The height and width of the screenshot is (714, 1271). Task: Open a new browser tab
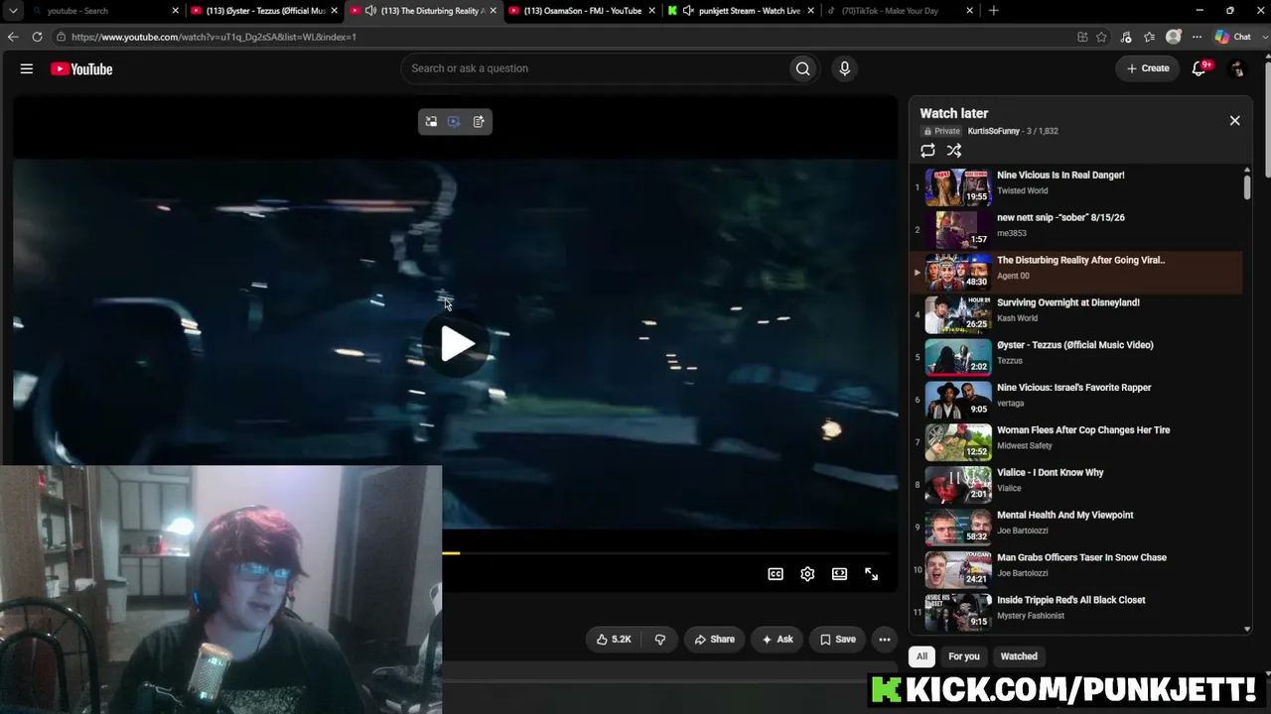tap(994, 11)
